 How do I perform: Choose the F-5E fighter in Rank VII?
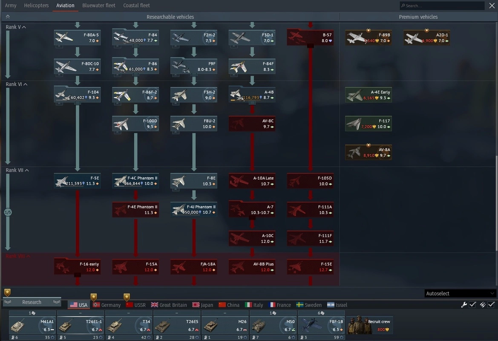(x=77, y=181)
